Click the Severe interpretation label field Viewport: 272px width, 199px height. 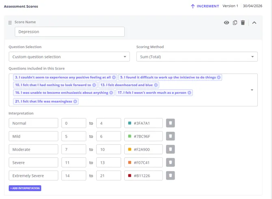tap(33, 163)
